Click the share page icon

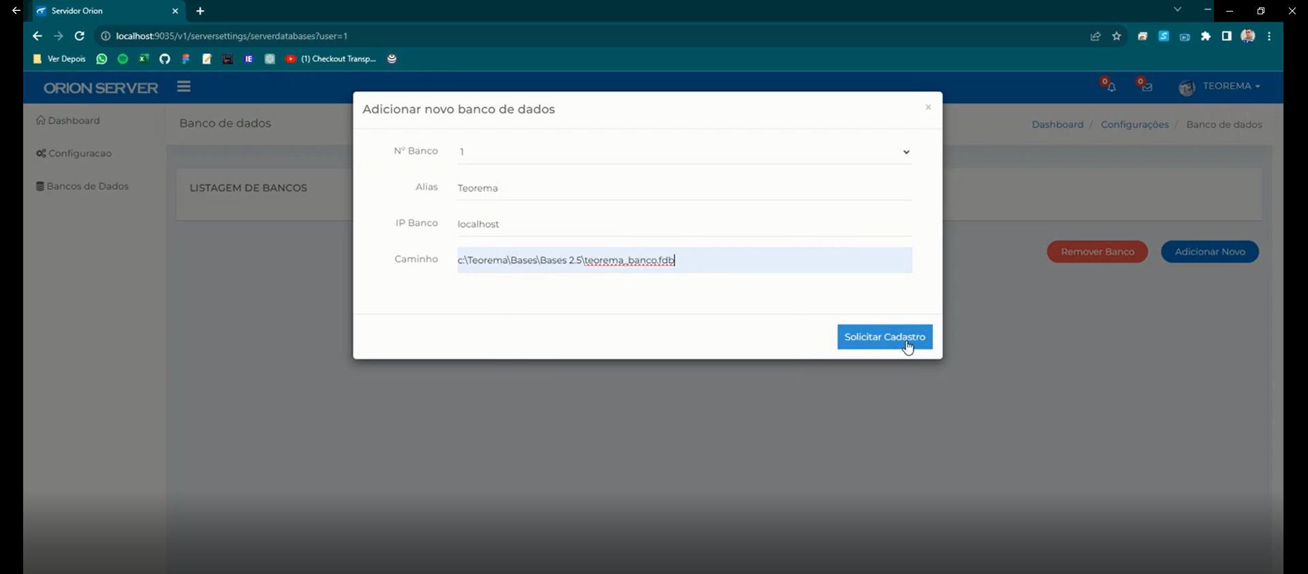[1095, 36]
